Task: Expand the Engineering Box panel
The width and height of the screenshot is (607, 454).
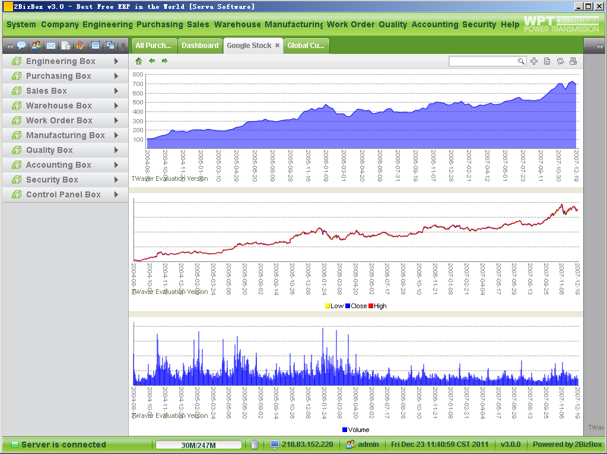Action: 60,61
